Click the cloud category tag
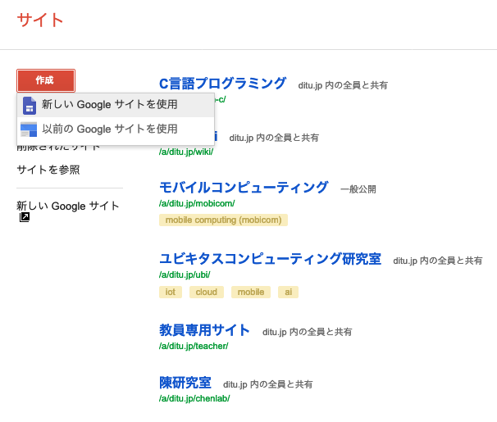Screen dimensions: 497x422 207,292
